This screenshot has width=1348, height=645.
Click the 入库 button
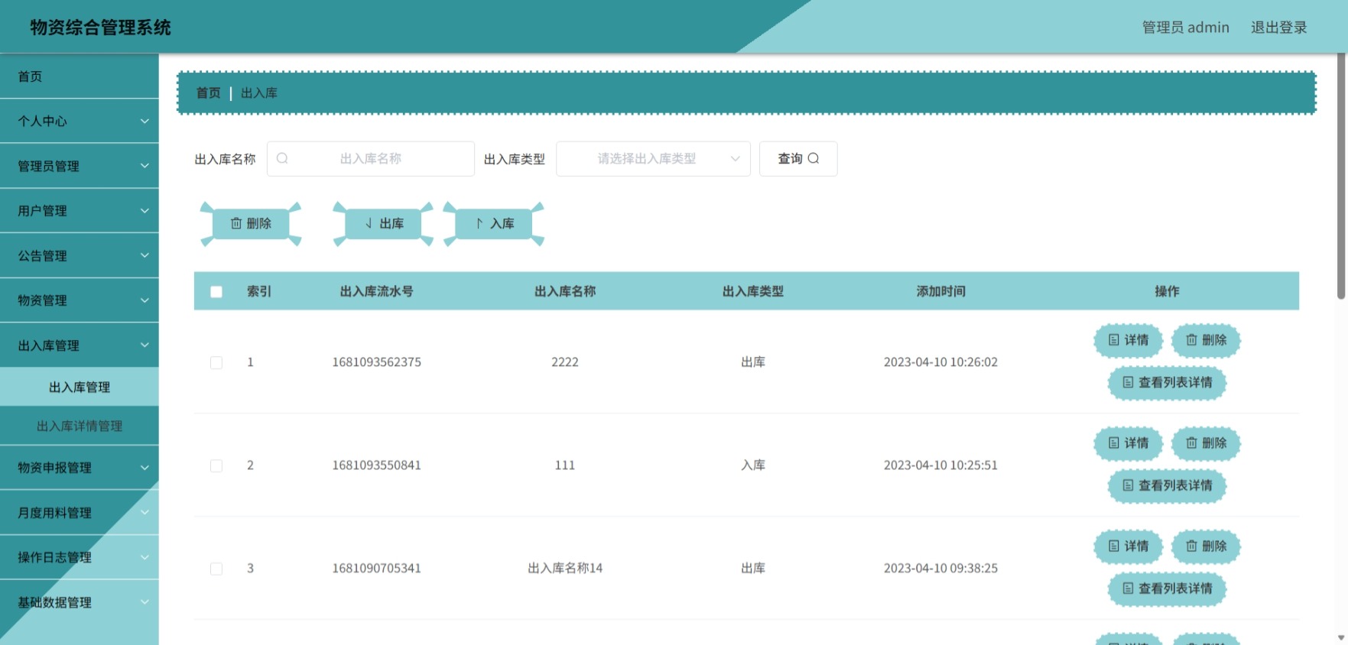point(494,223)
